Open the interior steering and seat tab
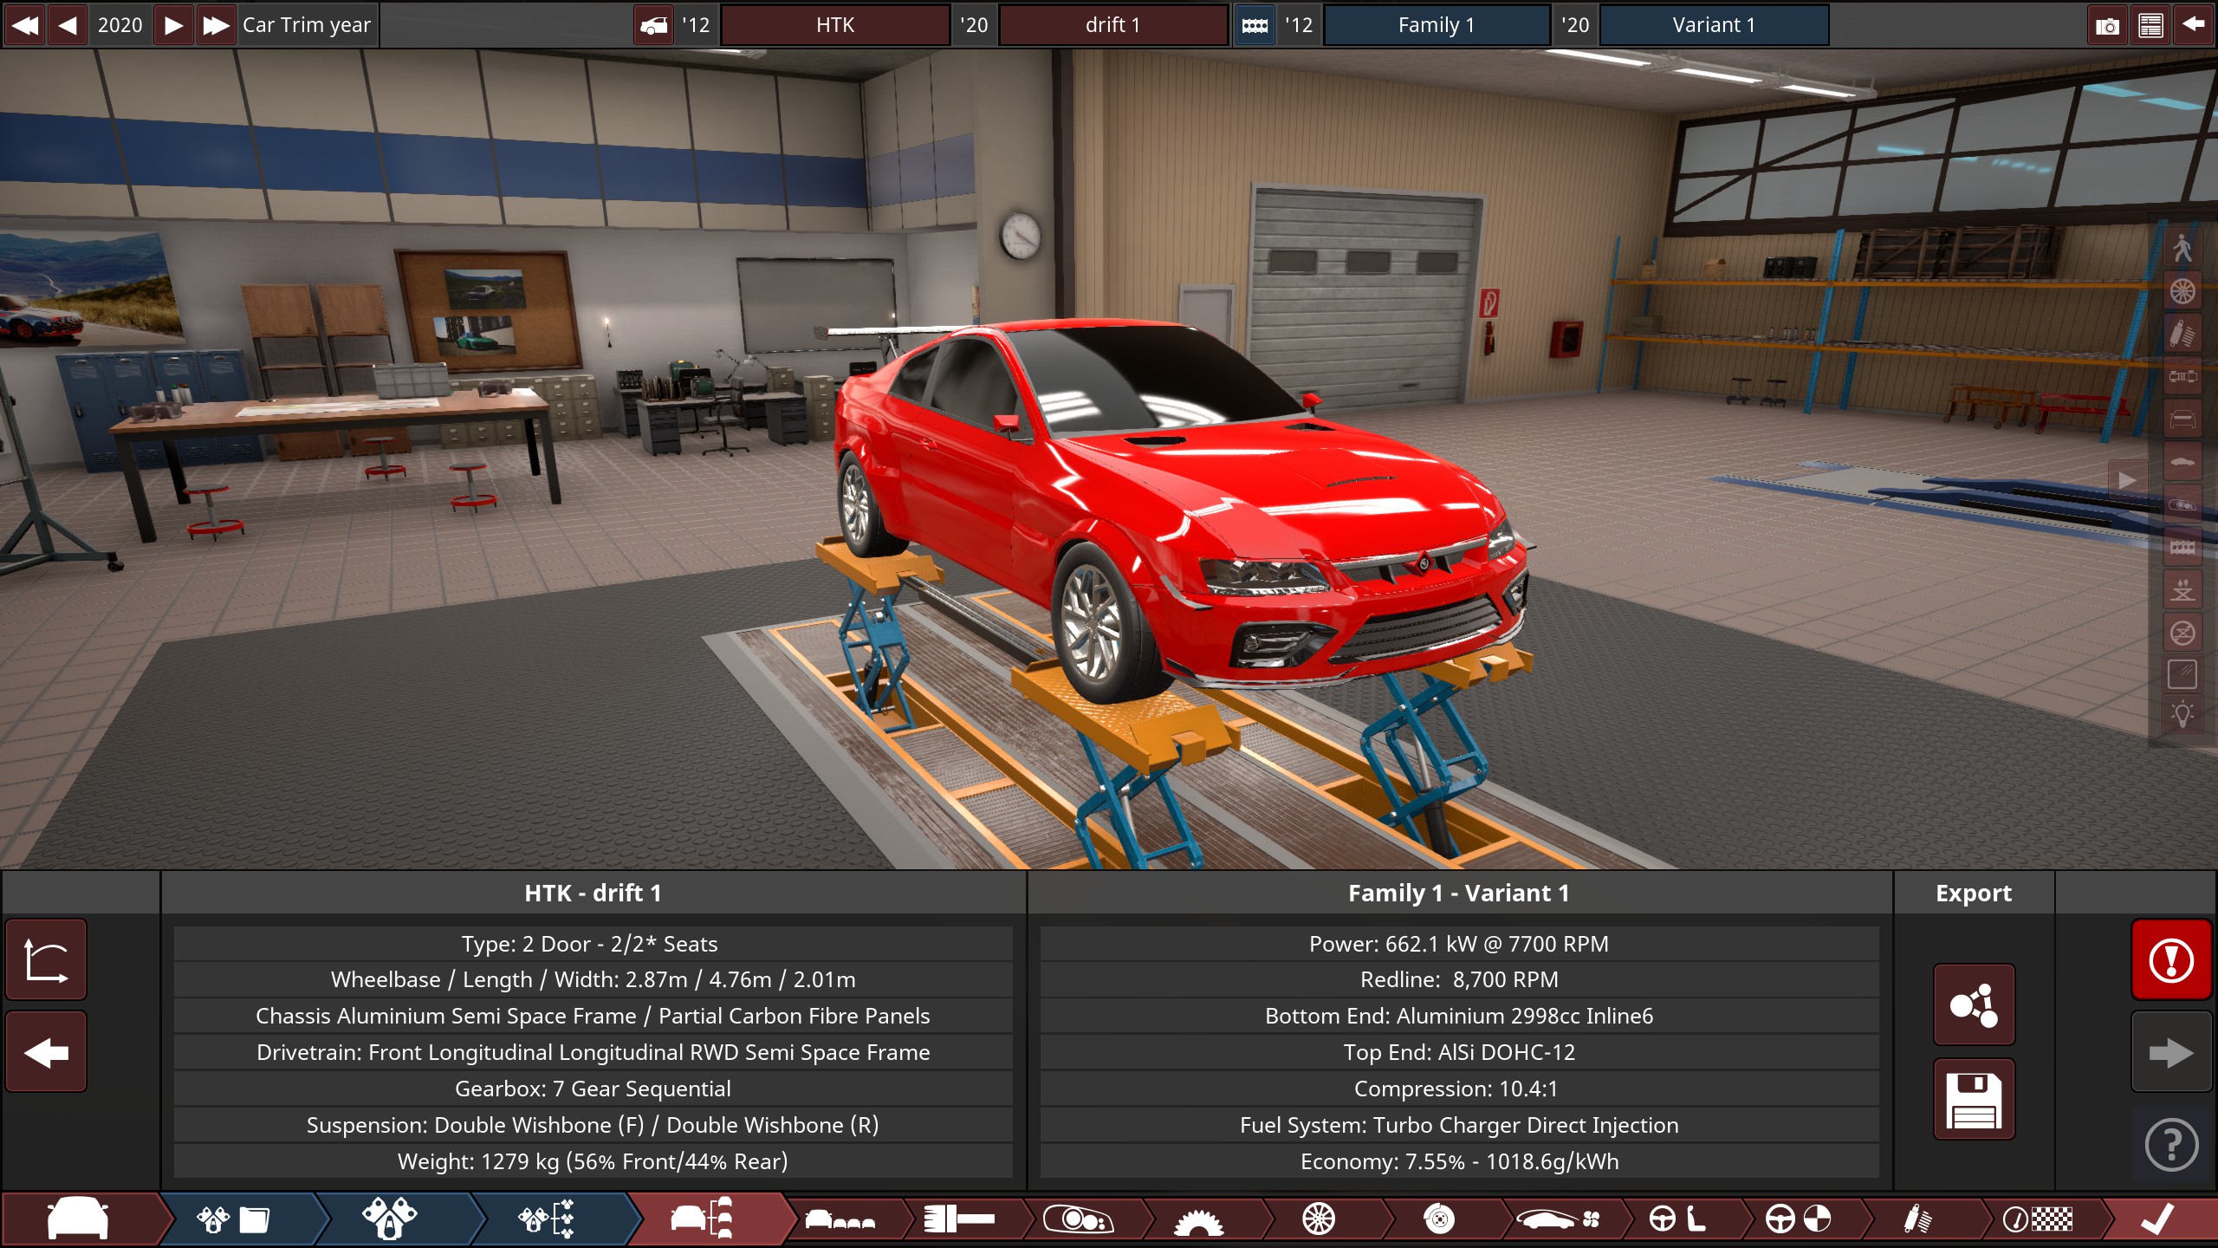Screen dimensions: 2218x1248 [x=1677, y=1219]
